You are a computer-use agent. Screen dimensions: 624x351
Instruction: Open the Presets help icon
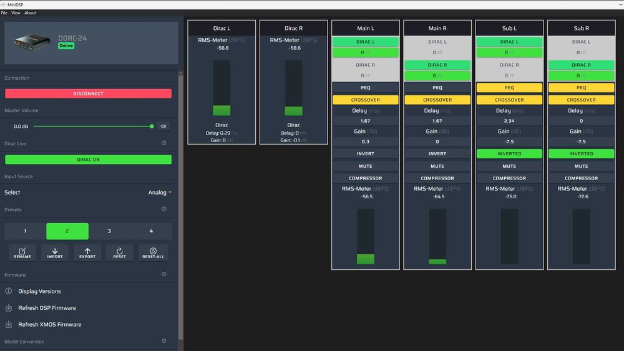(164, 209)
